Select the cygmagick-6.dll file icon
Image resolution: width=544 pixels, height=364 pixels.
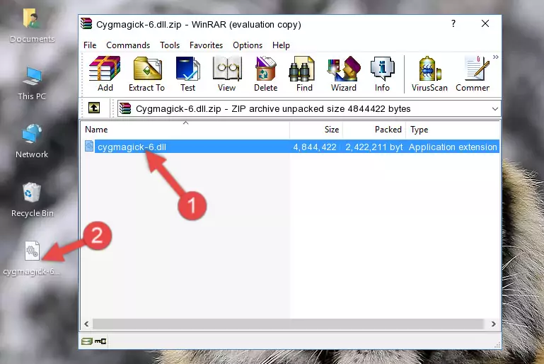pyautogui.click(x=89, y=146)
